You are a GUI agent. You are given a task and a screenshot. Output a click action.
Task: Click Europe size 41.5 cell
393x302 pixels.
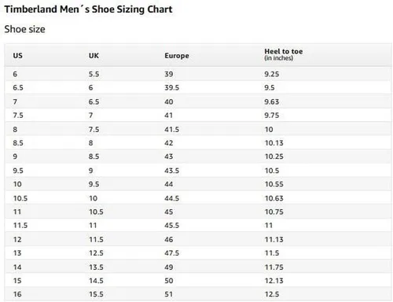(171, 130)
